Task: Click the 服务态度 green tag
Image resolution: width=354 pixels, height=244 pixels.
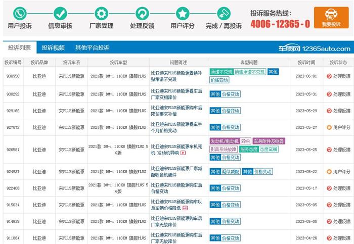Action: click(249, 150)
